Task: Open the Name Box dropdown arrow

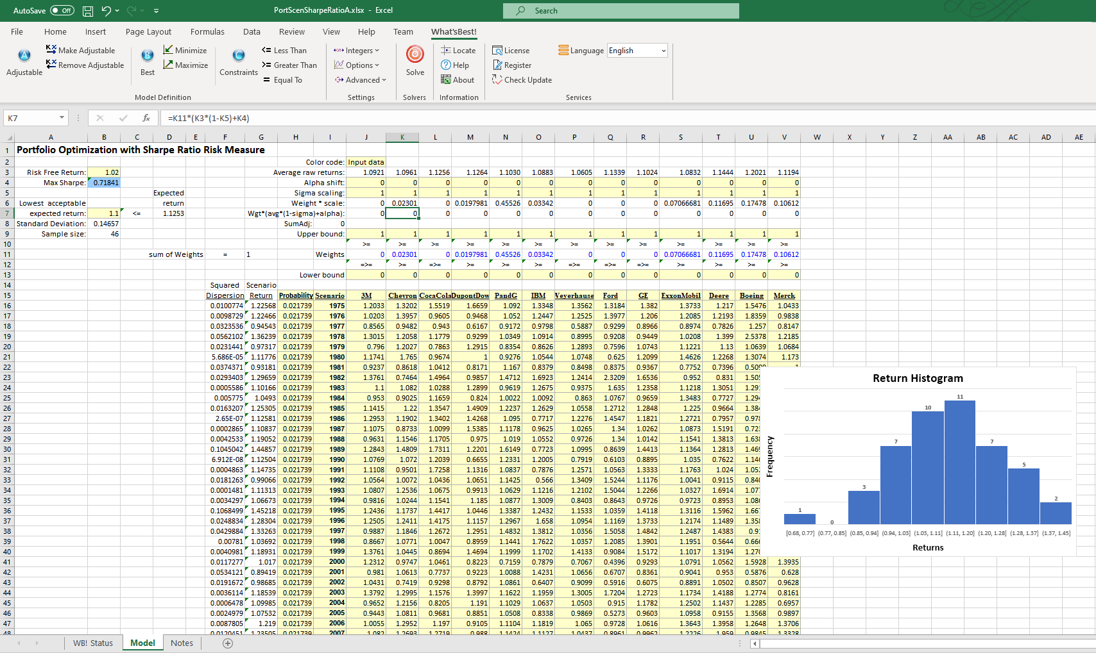Action: (x=62, y=118)
